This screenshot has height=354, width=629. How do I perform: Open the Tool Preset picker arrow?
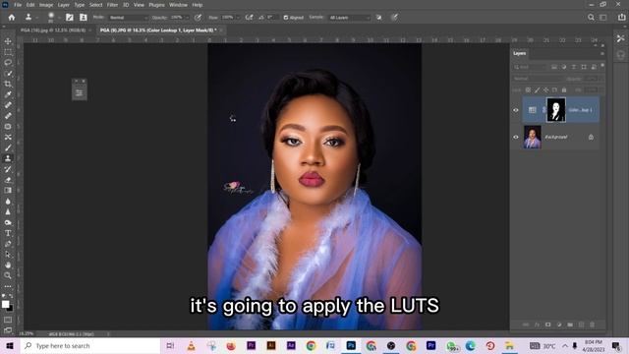(x=37, y=18)
